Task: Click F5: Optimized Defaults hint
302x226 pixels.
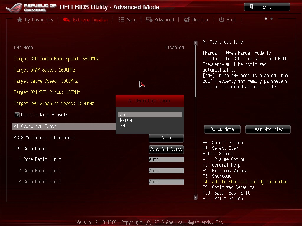Action: coord(229,187)
